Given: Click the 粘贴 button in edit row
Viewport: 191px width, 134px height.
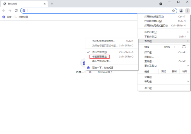Looking at the screenshot, I should pos(185,71).
